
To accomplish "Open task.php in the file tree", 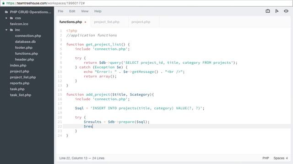I will (17, 89).
